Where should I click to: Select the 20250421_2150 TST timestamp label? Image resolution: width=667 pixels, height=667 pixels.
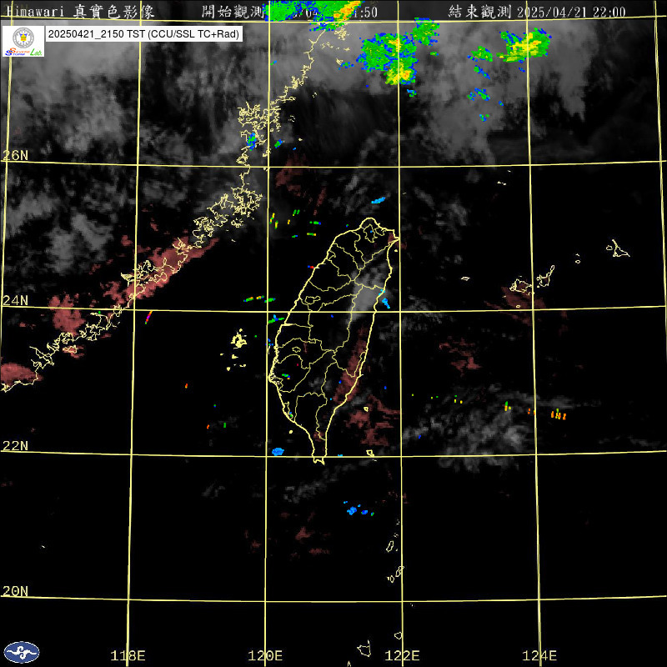[143, 34]
